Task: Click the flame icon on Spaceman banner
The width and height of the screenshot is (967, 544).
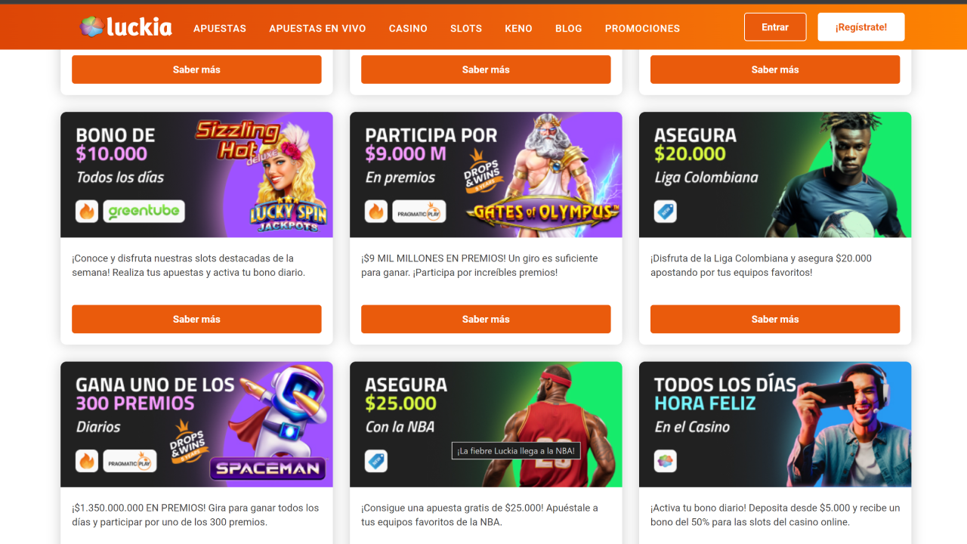Action: click(87, 461)
